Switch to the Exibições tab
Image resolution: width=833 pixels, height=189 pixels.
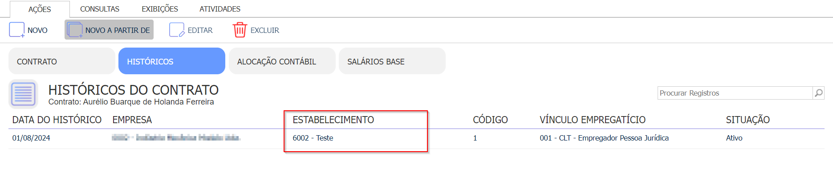click(x=160, y=9)
